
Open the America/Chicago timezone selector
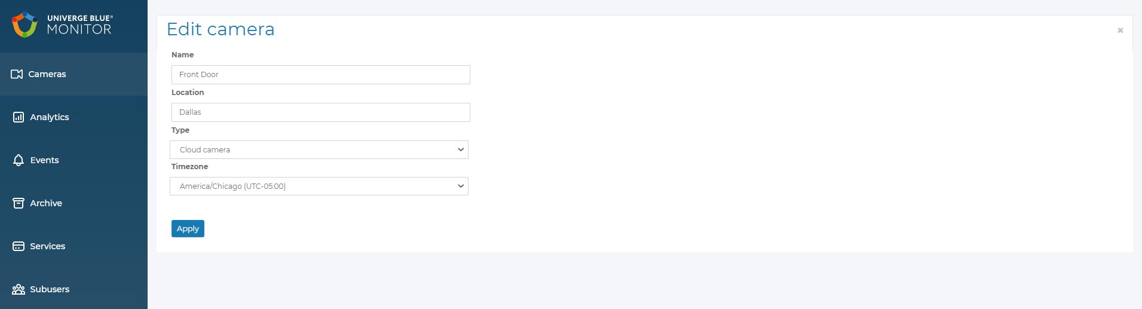pos(319,186)
